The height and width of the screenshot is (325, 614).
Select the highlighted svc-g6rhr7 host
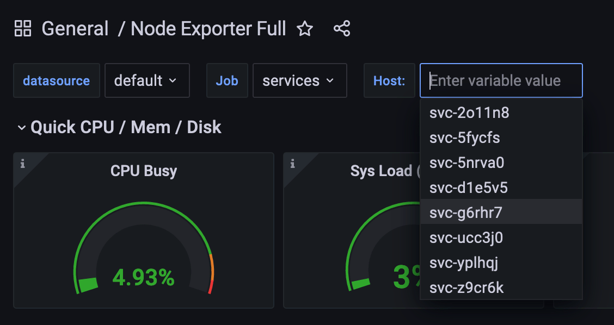(465, 213)
